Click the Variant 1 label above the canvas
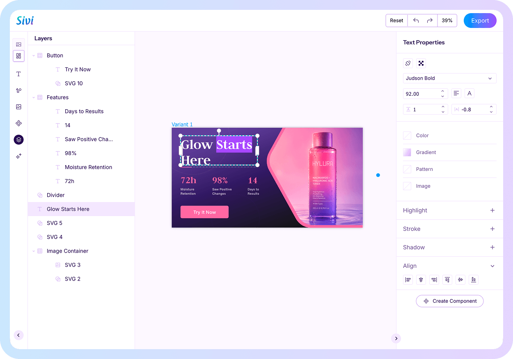The image size is (513, 359). click(x=182, y=124)
